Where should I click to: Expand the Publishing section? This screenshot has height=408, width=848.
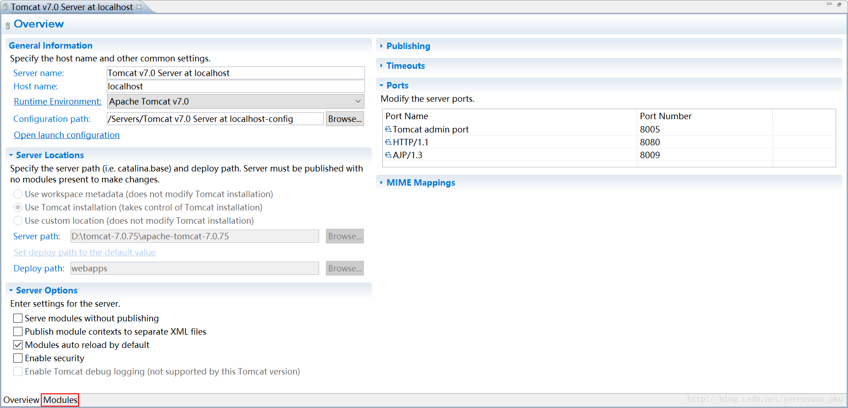[381, 46]
